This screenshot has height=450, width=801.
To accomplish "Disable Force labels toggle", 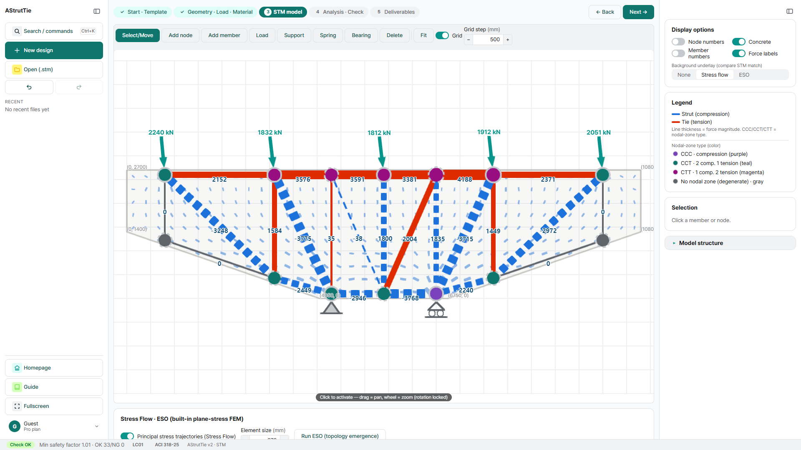I will pyautogui.click(x=739, y=53).
